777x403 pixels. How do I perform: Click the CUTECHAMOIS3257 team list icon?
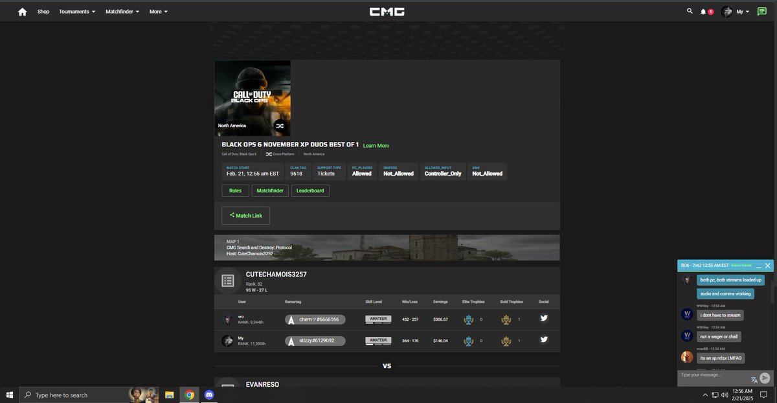227,281
